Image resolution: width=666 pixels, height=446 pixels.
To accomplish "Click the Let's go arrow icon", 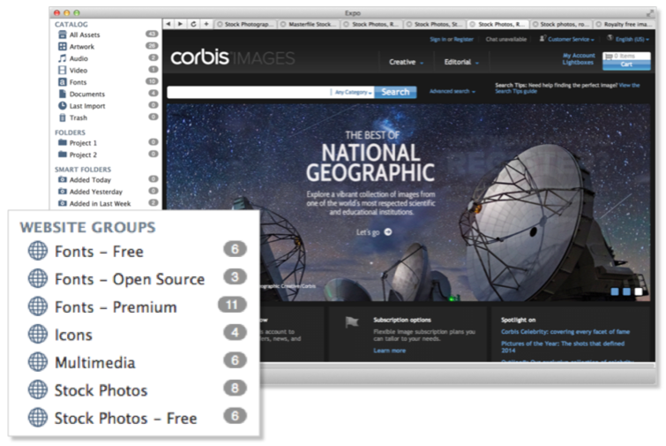I will click(388, 231).
